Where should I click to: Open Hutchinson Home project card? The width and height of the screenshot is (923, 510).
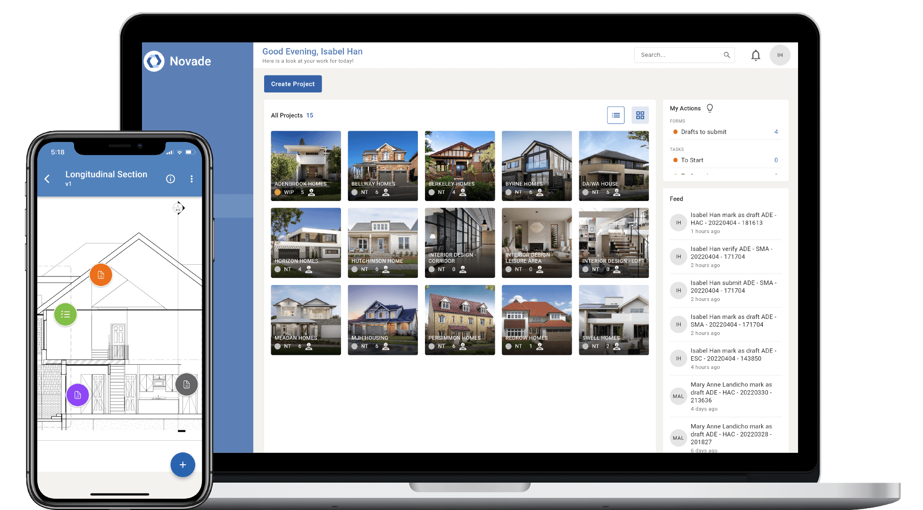click(x=383, y=243)
